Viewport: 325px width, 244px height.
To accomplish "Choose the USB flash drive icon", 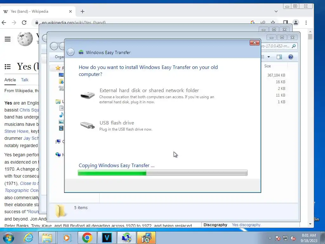I will tap(88, 125).
